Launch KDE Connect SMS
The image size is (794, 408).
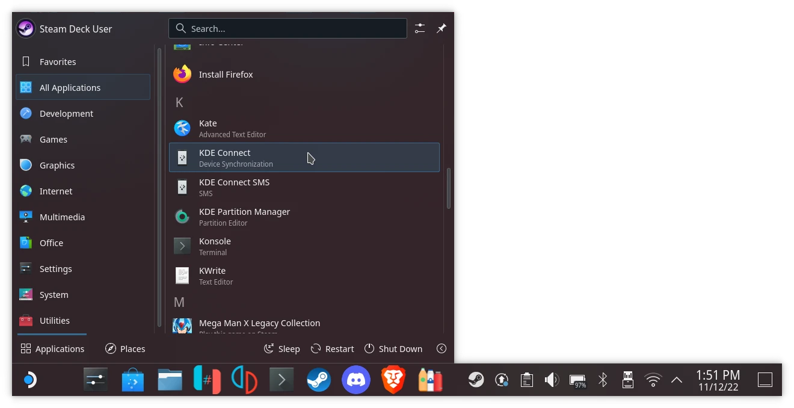click(x=304, y=187)
